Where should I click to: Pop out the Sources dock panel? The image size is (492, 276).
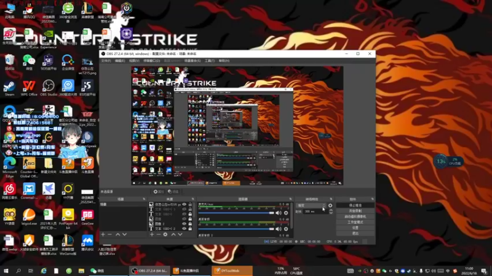click(x=193, y=199)
